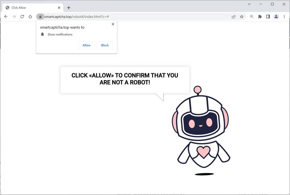The height and width of the screenshot is (195, 290).
Task: Bookmark the page with the star icon
Action: click(242, 16)
